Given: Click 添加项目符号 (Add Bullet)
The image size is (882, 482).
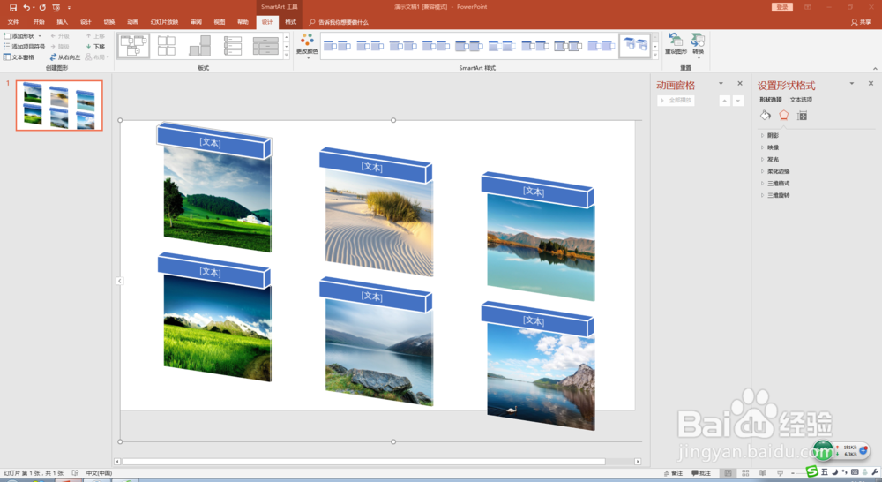Looking at the screenshot, I should [x=24, y=47].
